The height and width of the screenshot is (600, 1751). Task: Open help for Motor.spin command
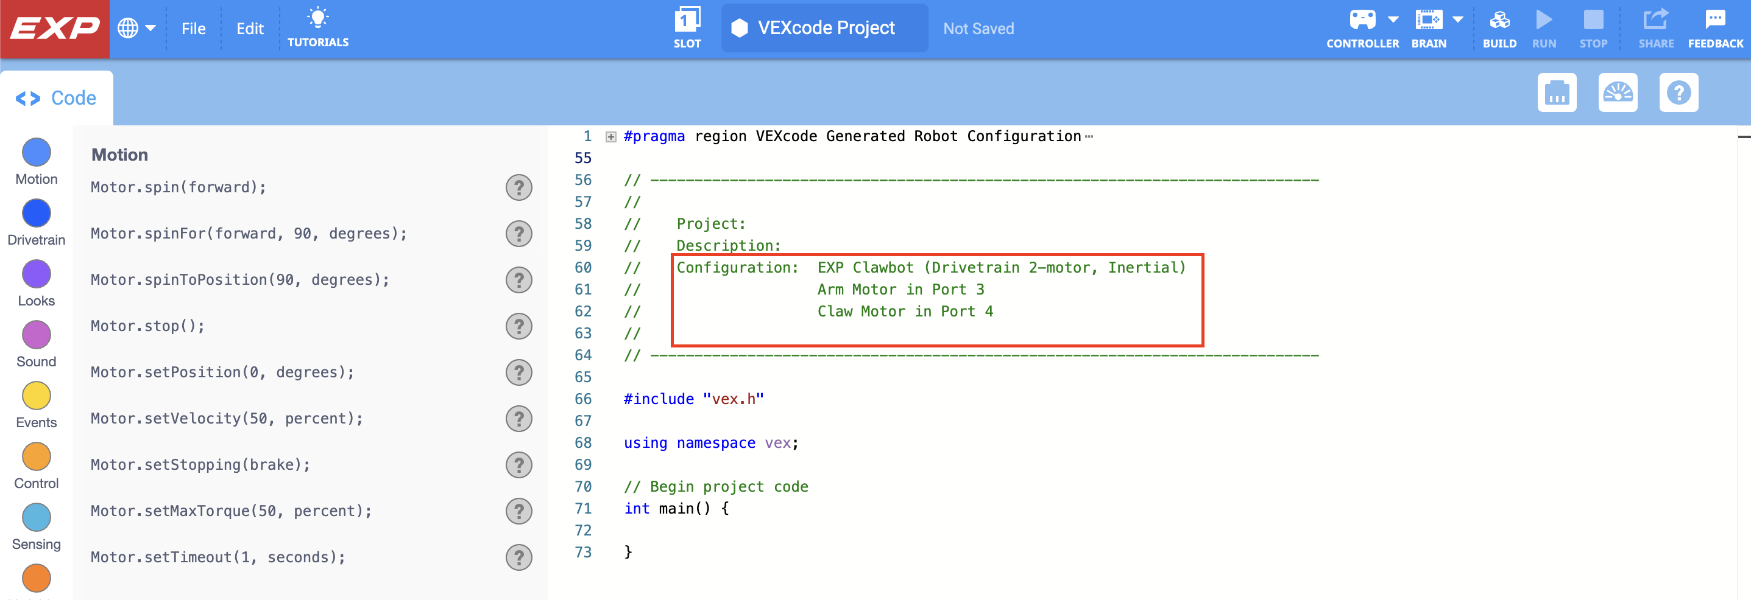click(518, 188)
